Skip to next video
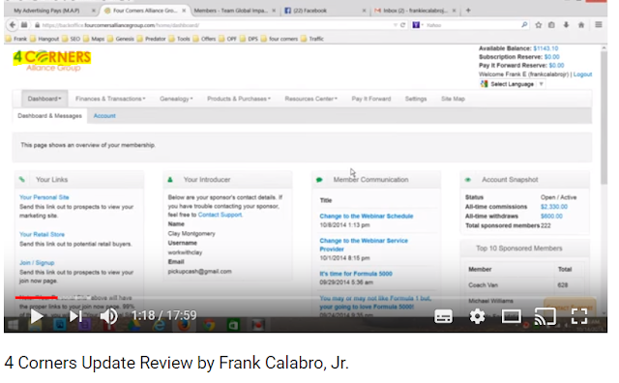The width and height of the screenshot is (619, 383). (75, 316)
